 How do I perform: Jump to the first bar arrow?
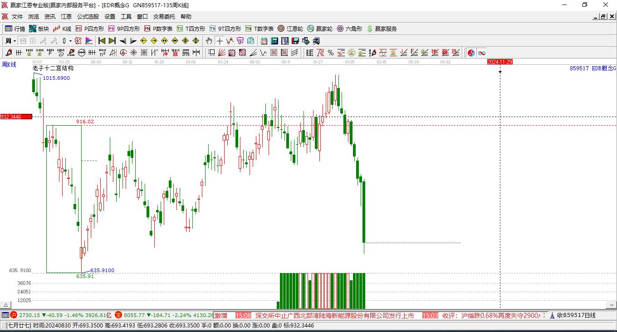[102, 41]
